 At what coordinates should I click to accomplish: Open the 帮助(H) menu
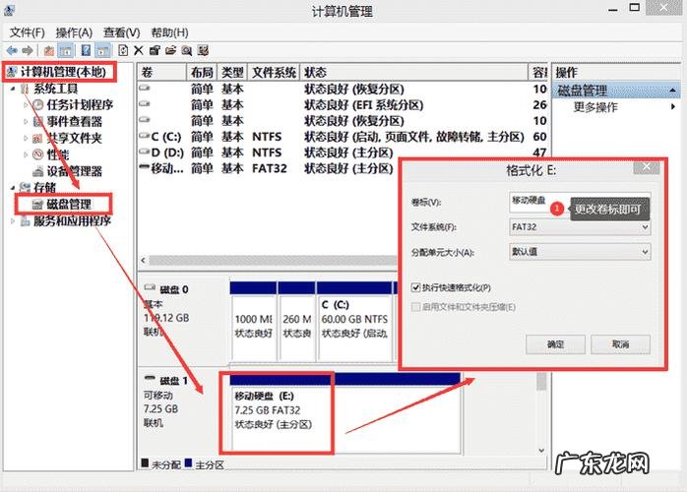click(169, 32)
